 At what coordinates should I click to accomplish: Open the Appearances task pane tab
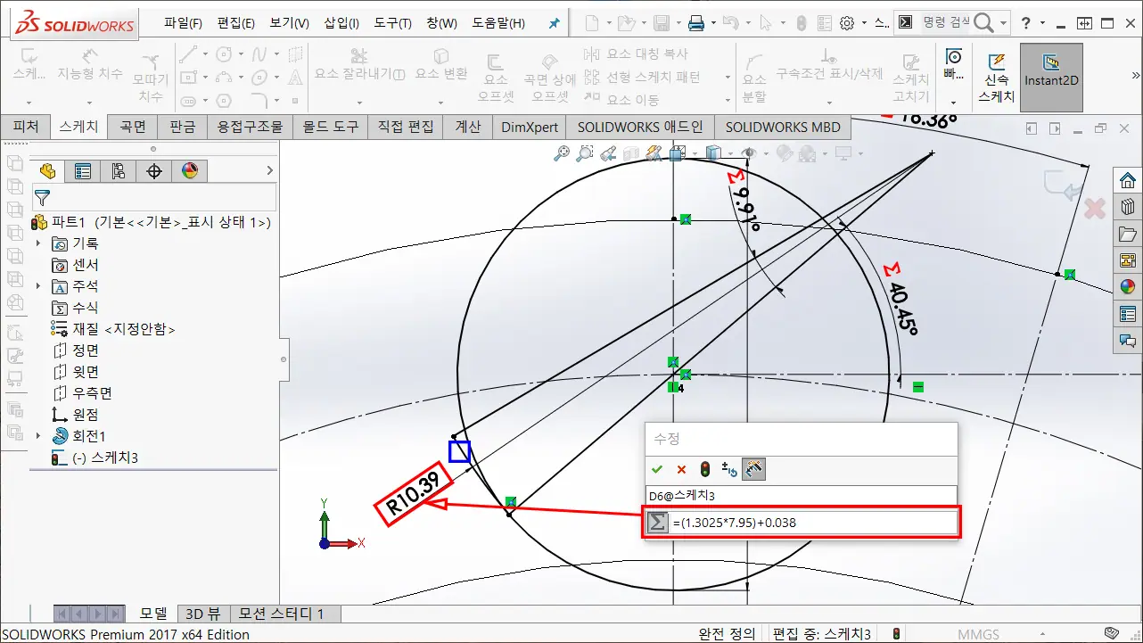1128,286
